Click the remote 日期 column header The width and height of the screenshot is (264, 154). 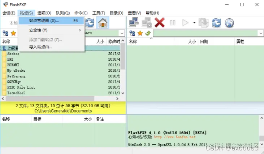click(x=216, y=41)
